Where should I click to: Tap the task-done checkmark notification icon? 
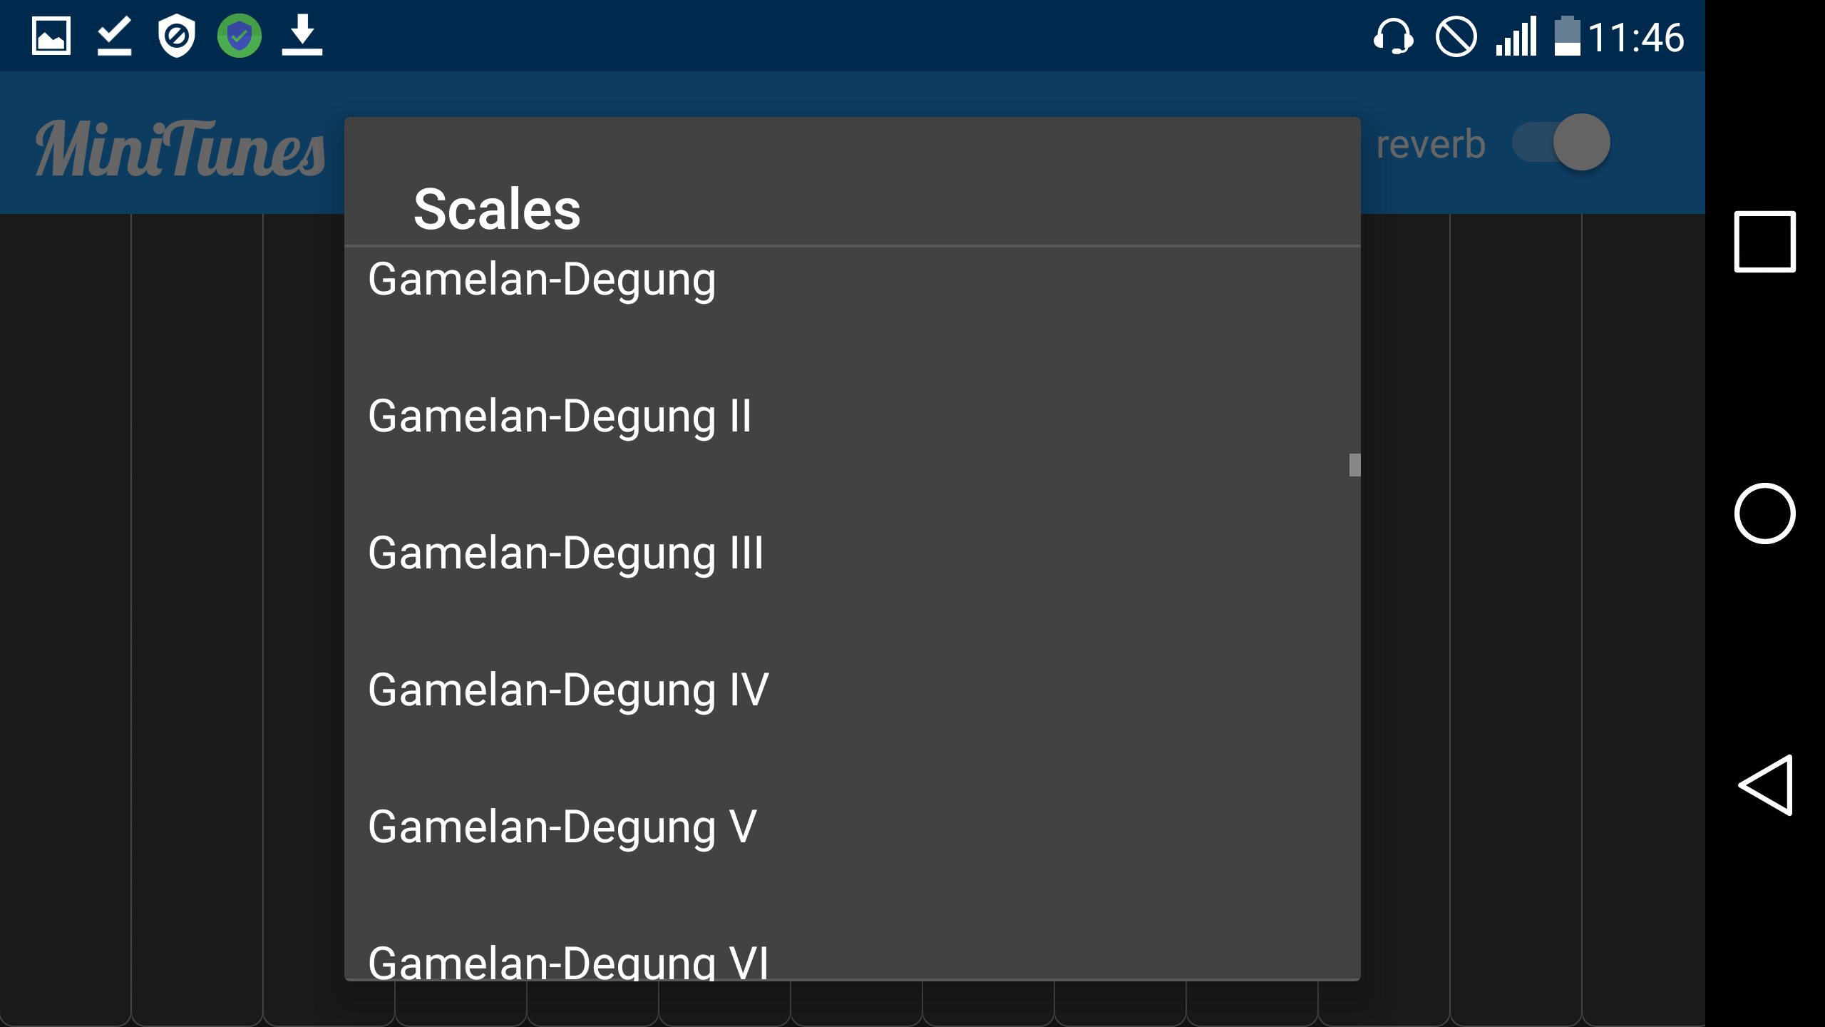(x=114, y=36)
